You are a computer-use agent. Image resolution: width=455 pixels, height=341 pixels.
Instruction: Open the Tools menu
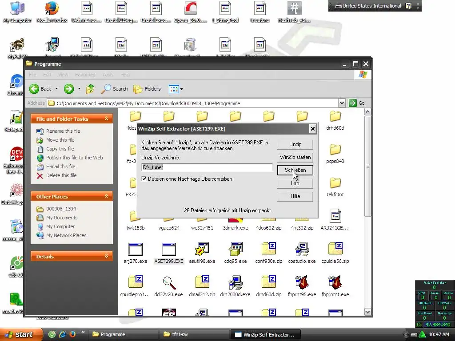[x=108, y=75]
